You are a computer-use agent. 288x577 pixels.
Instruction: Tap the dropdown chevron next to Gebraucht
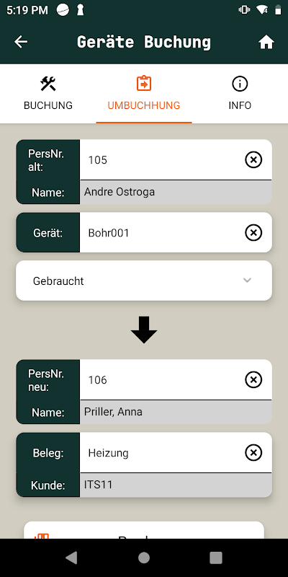(247, 281)
